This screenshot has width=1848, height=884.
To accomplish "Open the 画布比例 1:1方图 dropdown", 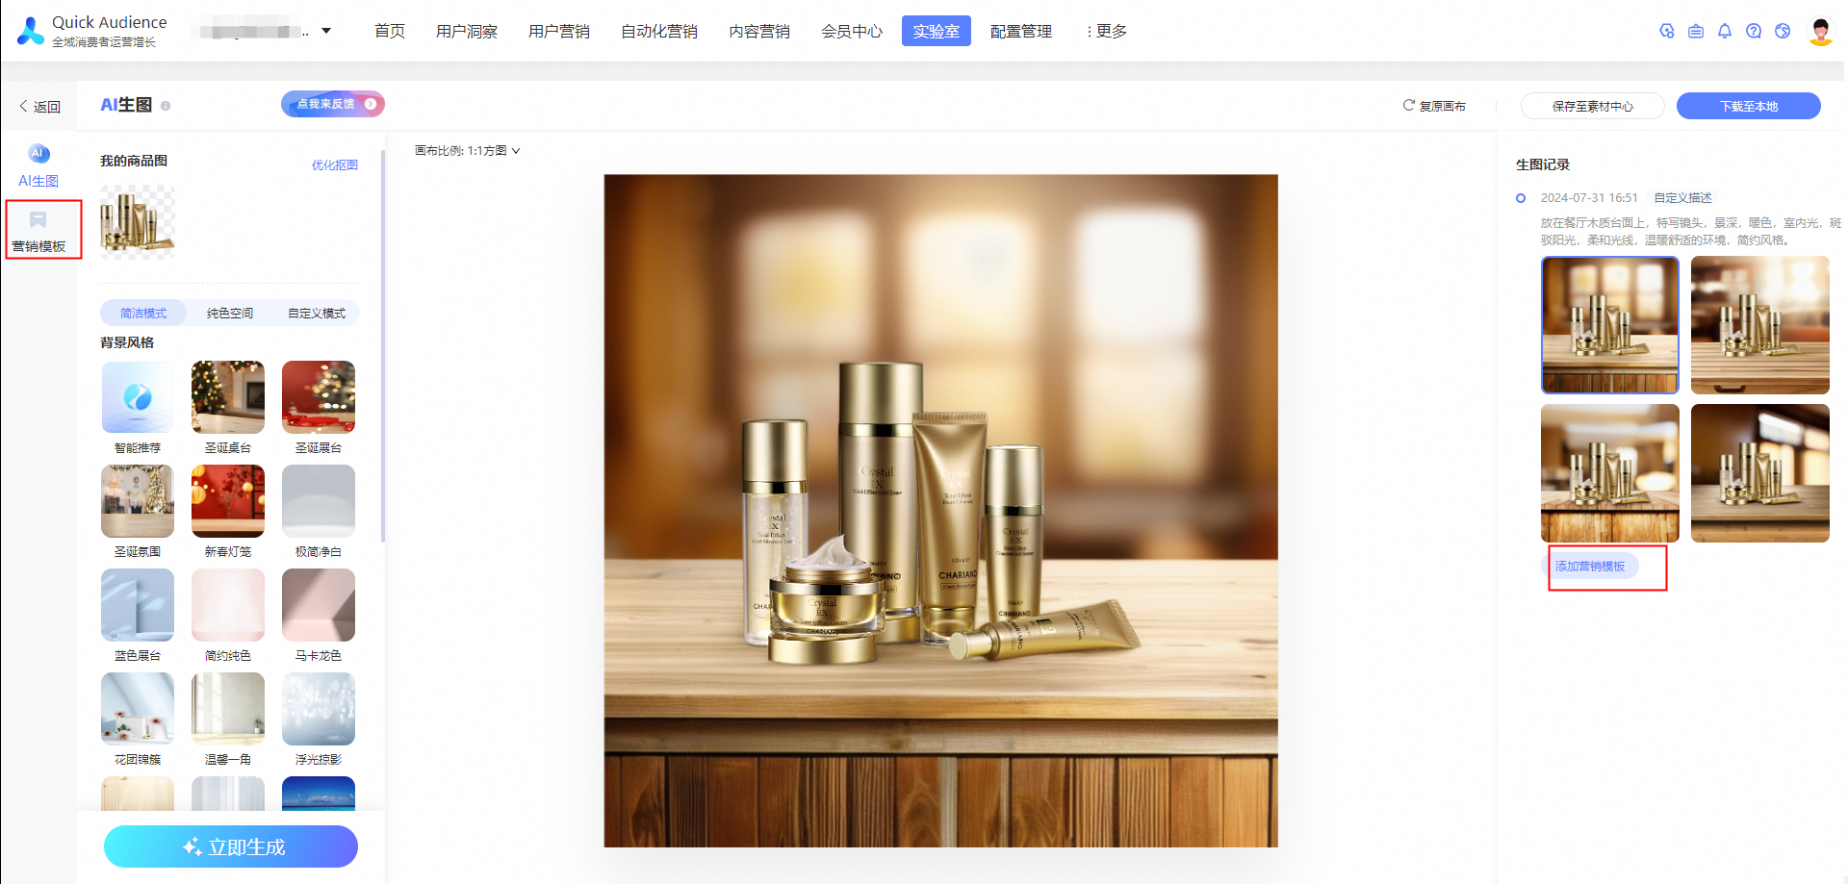I will (468, 151).
